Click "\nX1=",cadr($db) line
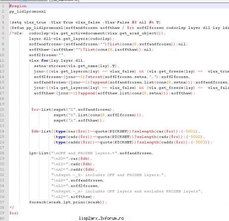Viewport: 229px width, 221px height. click(73, 164)
